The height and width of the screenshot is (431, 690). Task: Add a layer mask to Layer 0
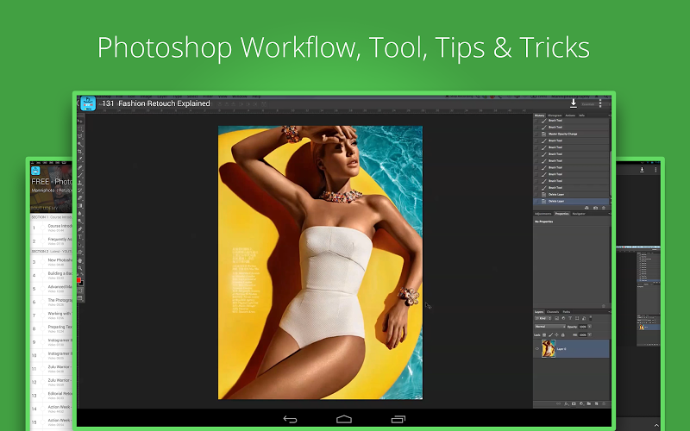[574, 403]
